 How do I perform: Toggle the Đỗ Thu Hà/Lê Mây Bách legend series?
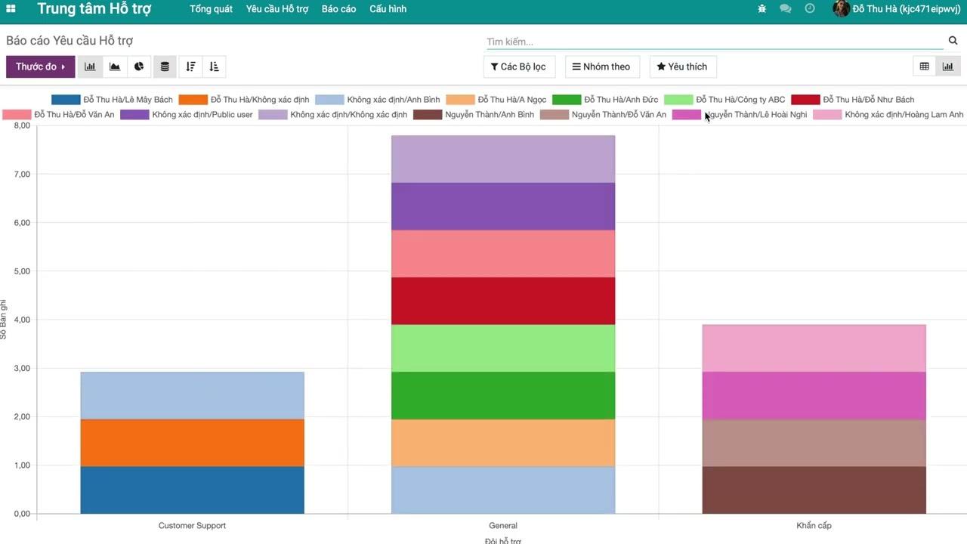(112, 100)
